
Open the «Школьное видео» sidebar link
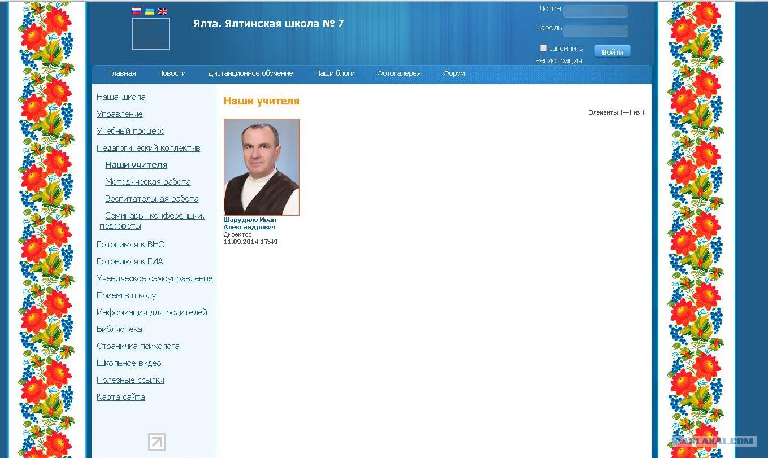(x=129, y=363)
